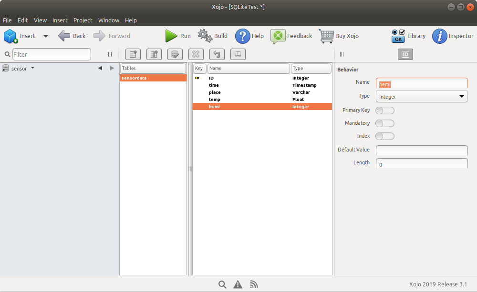Select the sensordata table
477x292 pixels.
coord(153,78)
